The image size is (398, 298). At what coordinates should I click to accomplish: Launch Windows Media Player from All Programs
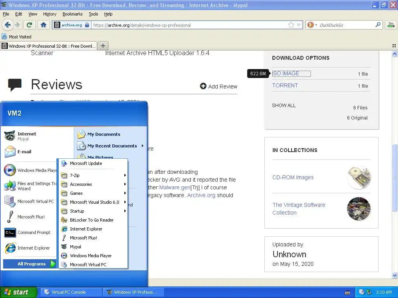[93, 256]
